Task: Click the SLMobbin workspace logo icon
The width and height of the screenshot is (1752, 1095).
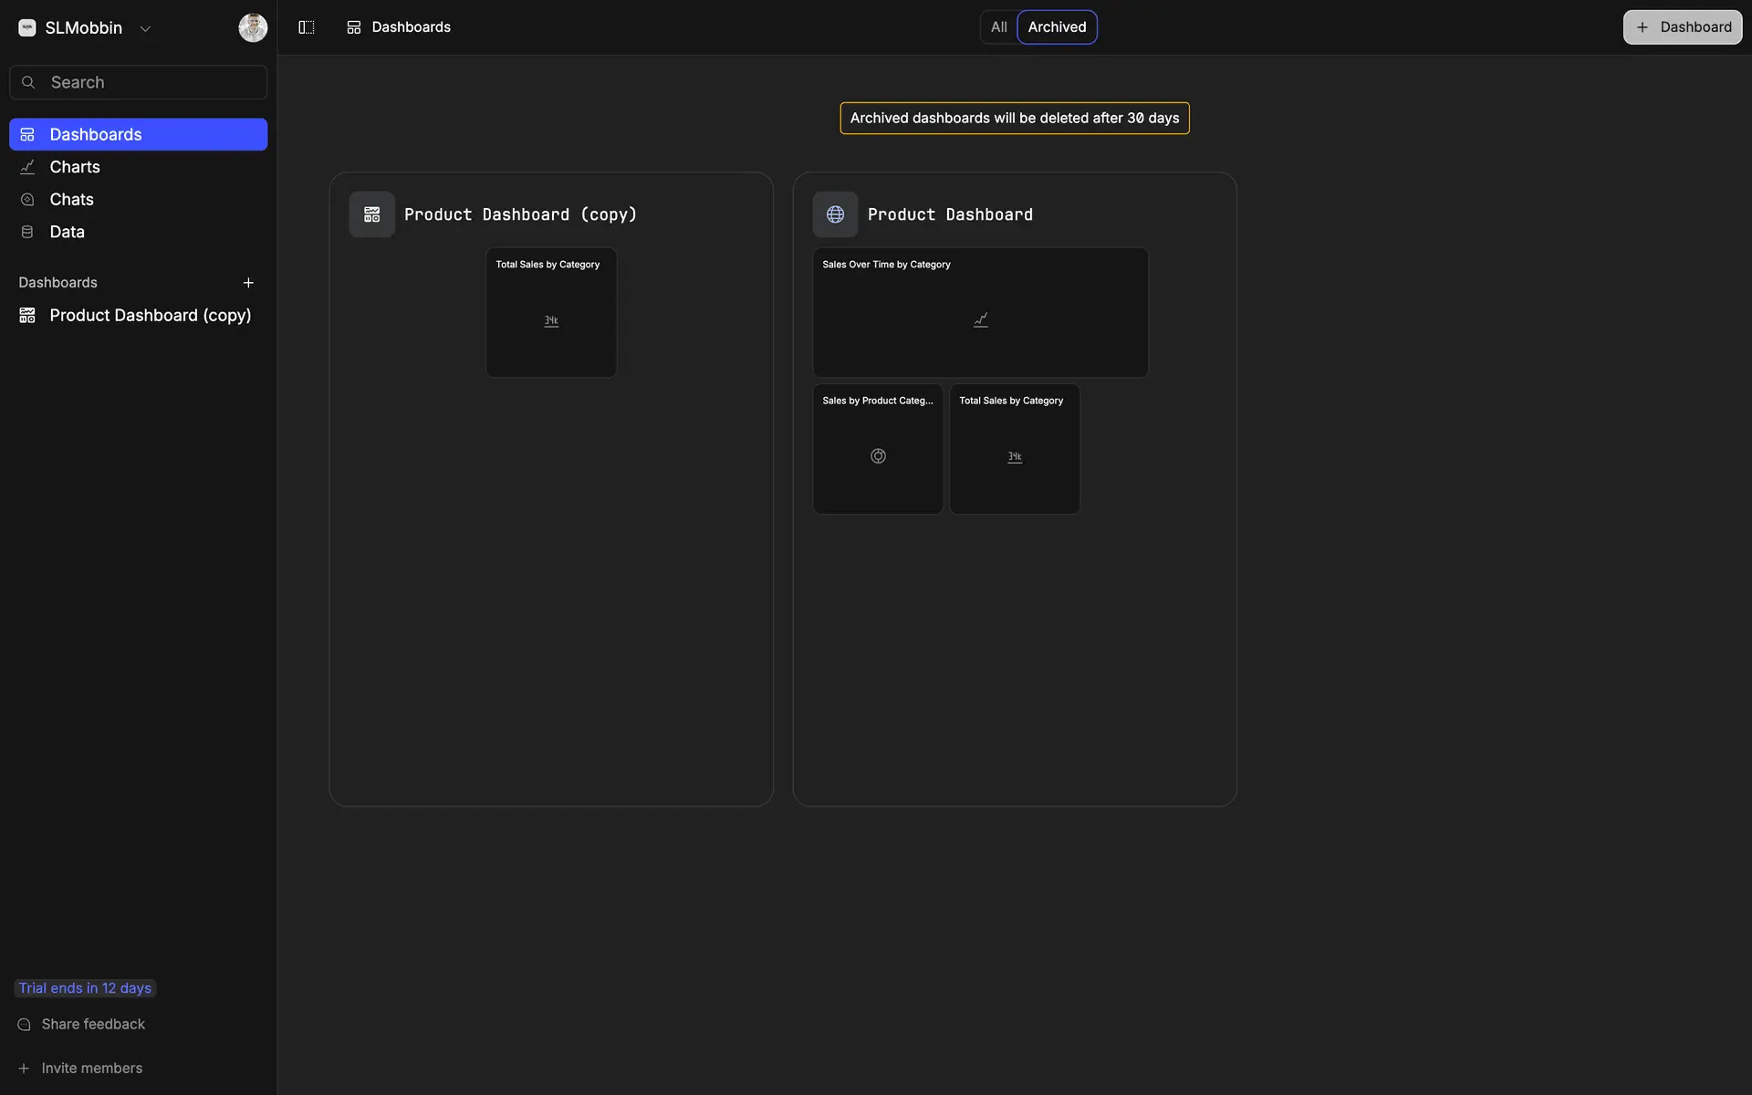Action: point(27,28)
